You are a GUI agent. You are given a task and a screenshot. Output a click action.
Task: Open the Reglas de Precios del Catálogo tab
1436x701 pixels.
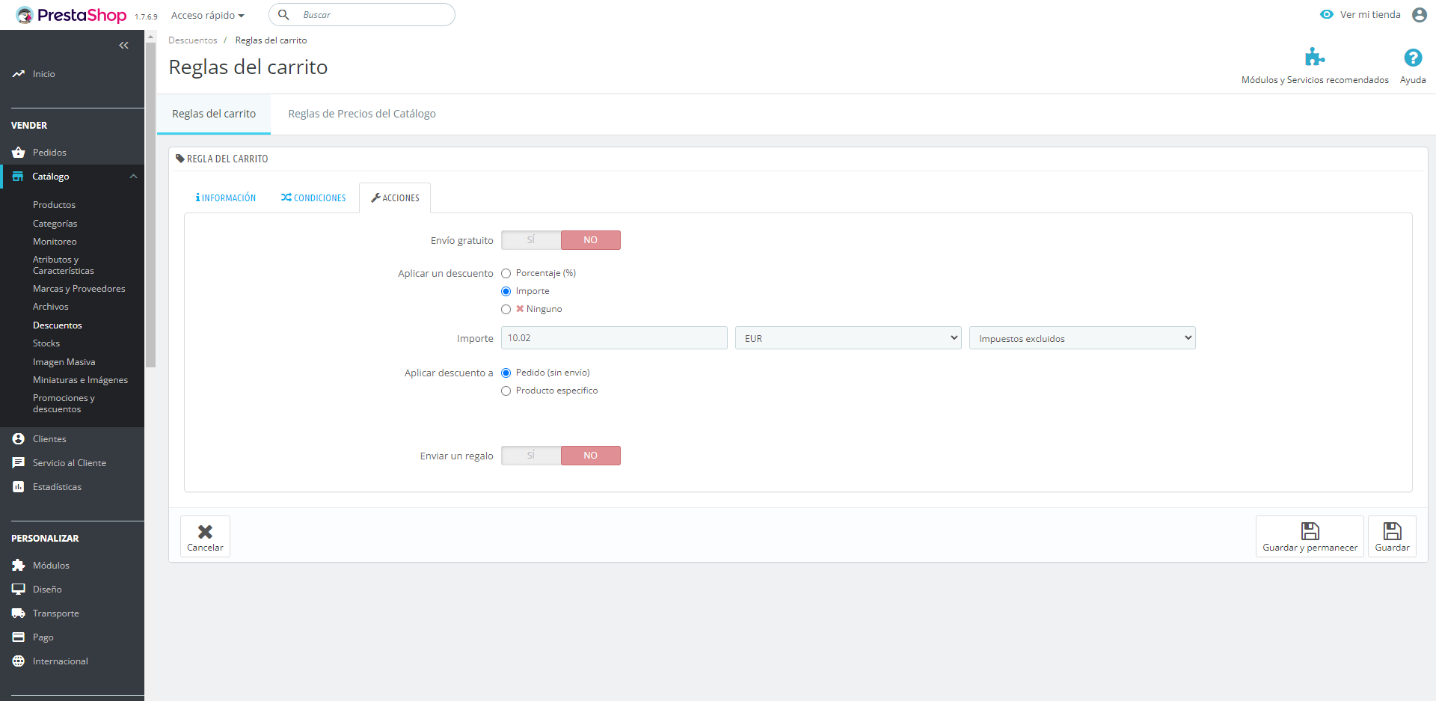(x=362, y=114)
